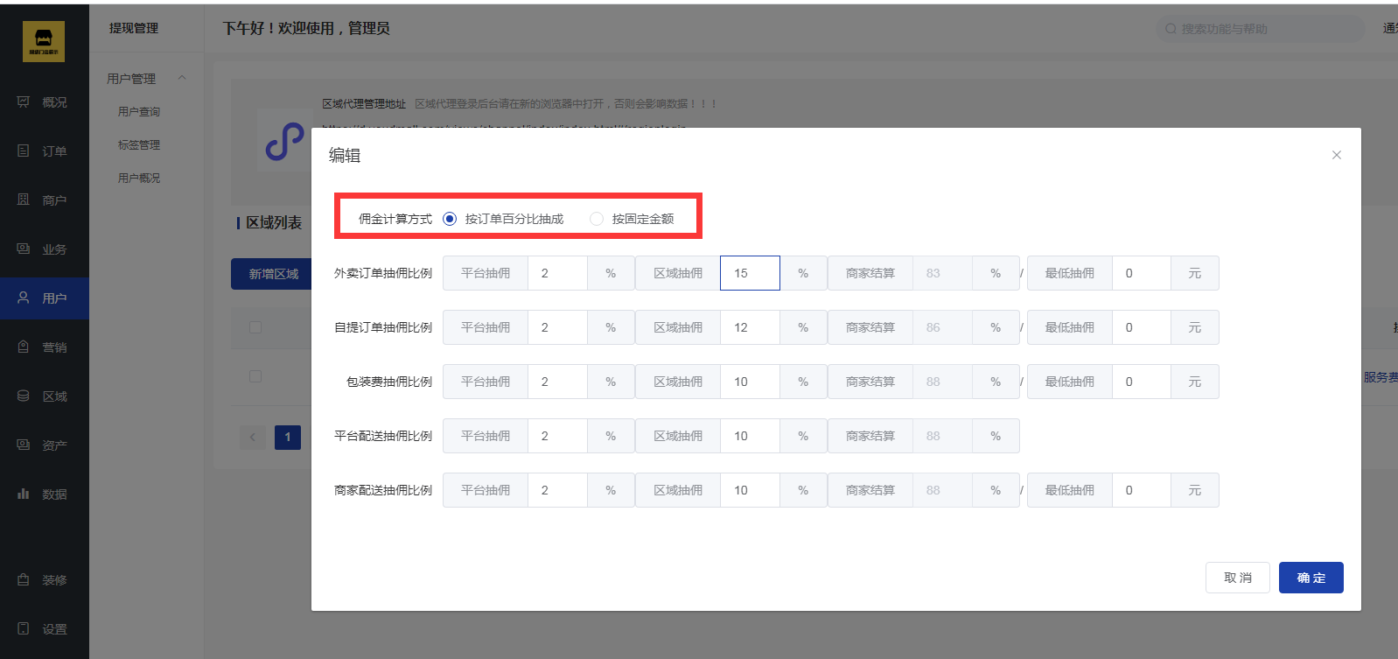Open the 数据 data chart icon
Viewport: 1398px width, 659px height.
[24, 494]
